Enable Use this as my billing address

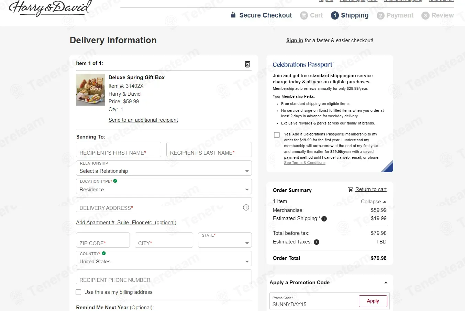click(78, 292)
